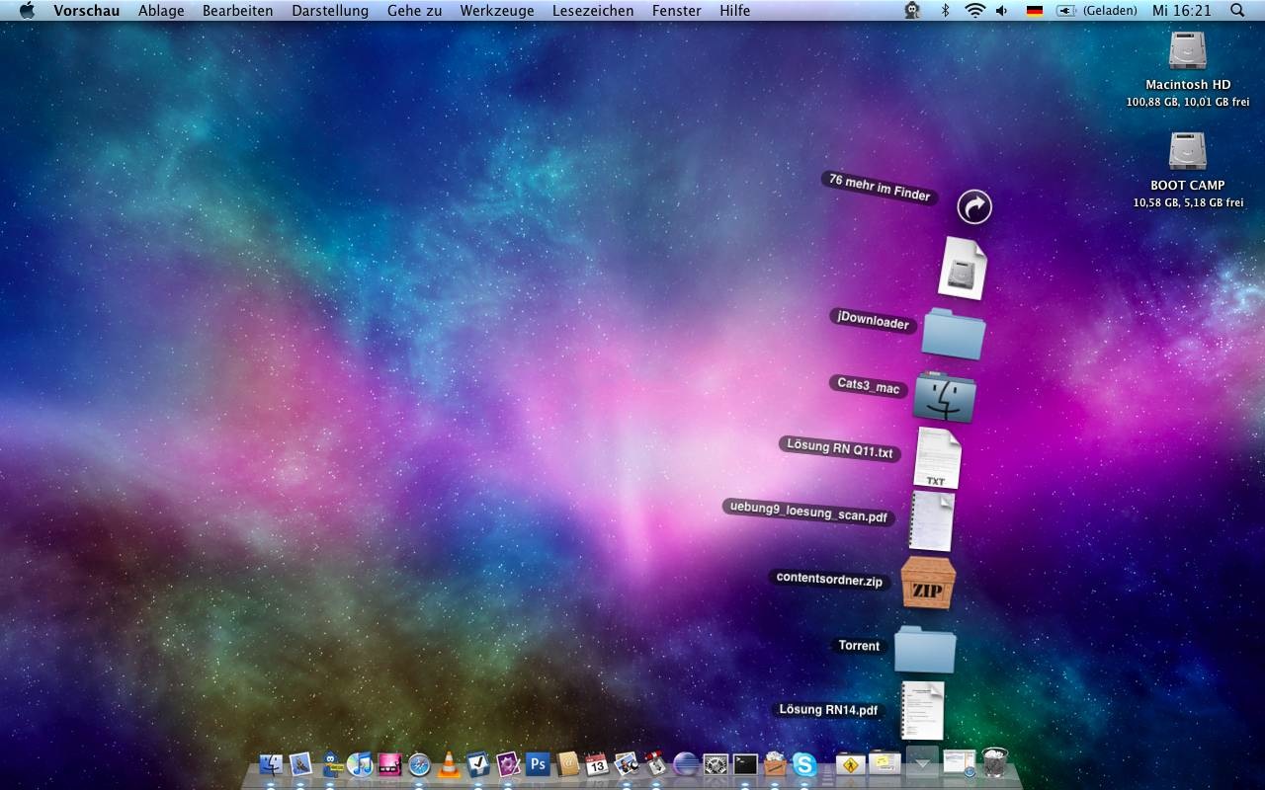The image size is (1265, 790).
Task: Launch Terminal from the Dock
Action: [745, 763]
